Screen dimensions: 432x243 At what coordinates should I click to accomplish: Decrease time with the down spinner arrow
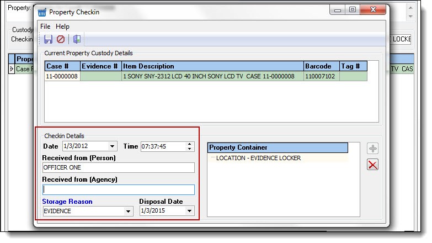[x=190, y=149]
